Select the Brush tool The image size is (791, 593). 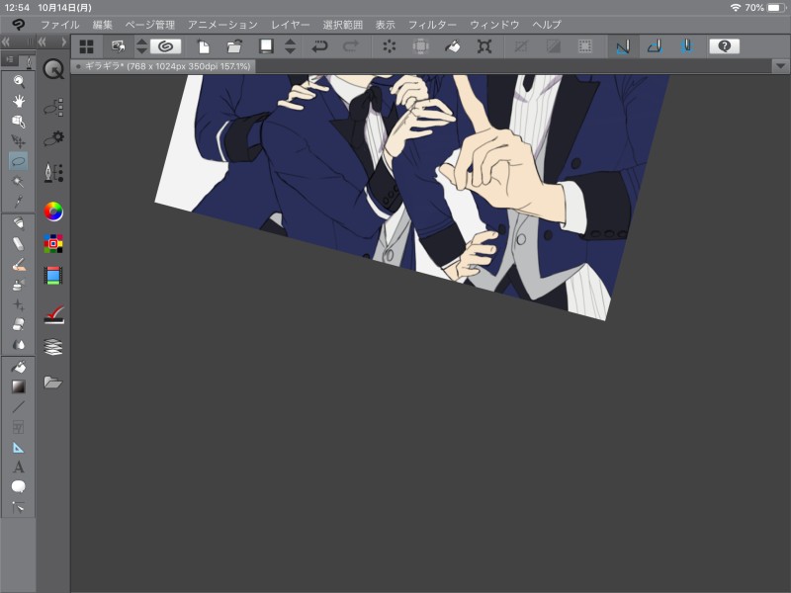point(18,265)
